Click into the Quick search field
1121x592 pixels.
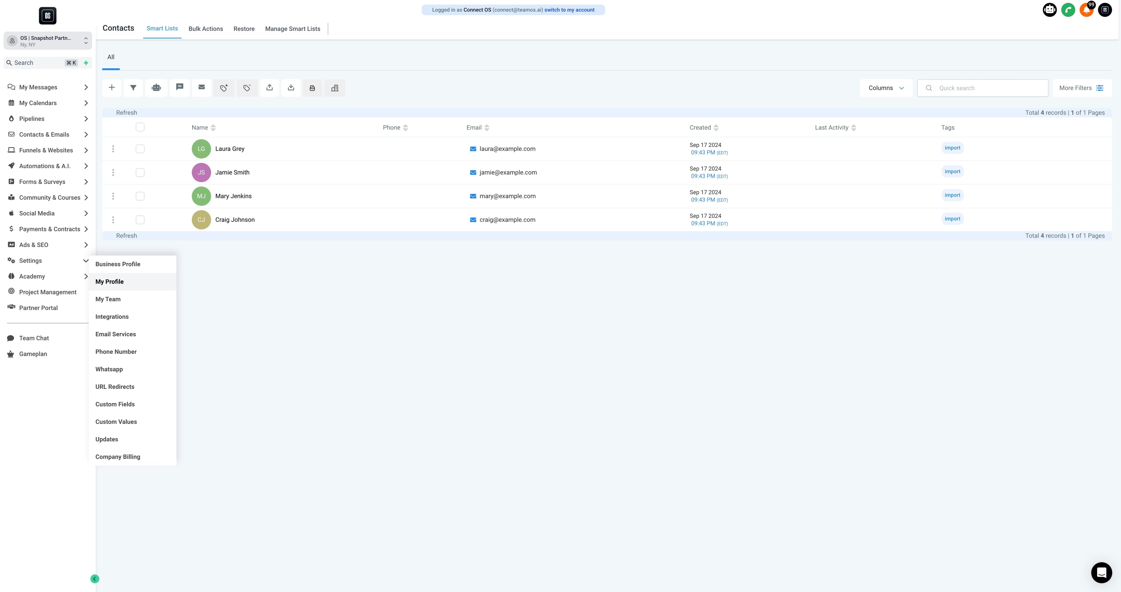point(983,88)
